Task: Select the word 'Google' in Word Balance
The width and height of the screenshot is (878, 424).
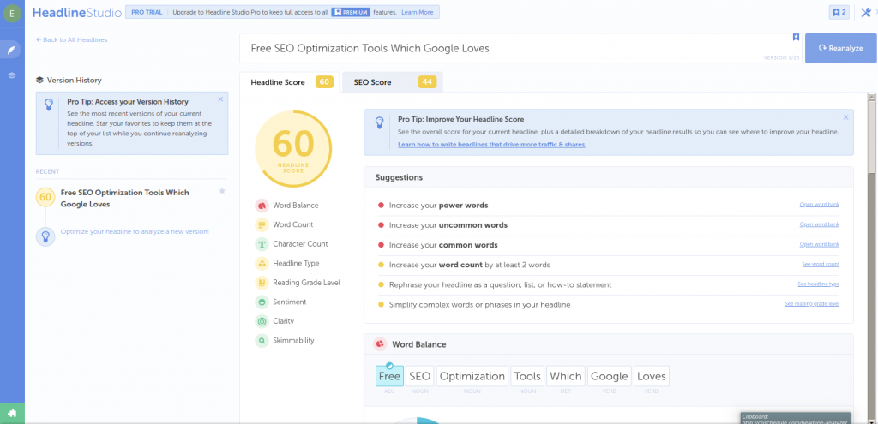Action: (610, 376)
